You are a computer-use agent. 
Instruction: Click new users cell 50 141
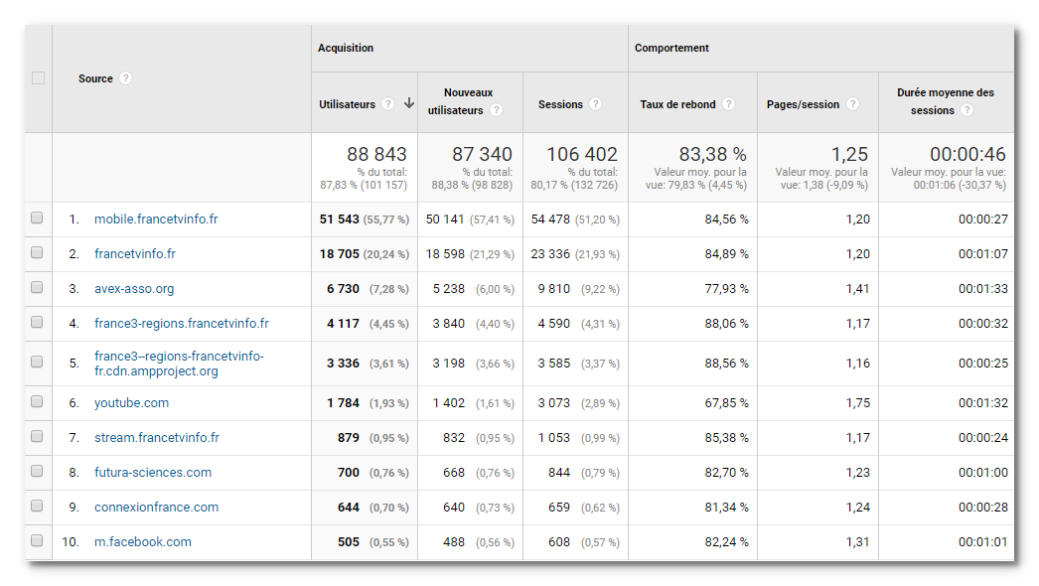click(445, 220)
